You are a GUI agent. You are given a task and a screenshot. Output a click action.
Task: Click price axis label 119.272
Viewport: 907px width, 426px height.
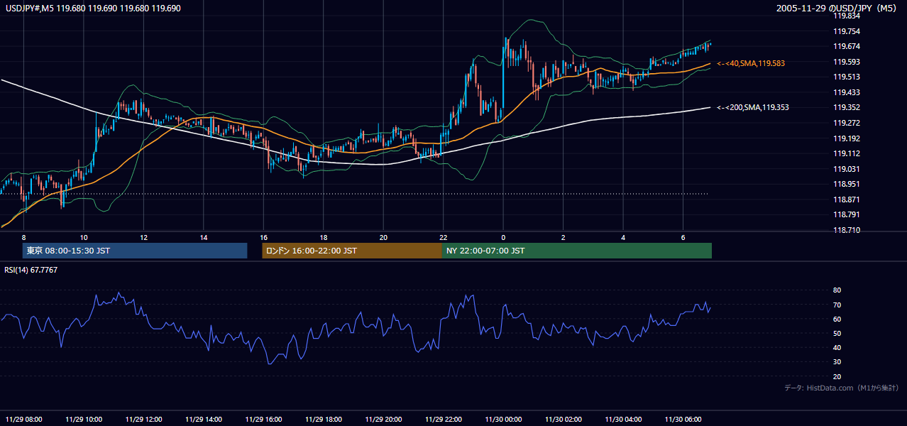tap(847, 123)
